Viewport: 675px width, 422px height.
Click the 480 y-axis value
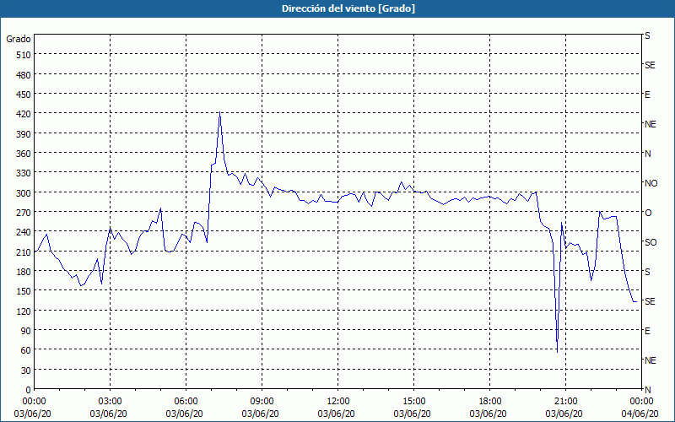click(x=24, y=75)
